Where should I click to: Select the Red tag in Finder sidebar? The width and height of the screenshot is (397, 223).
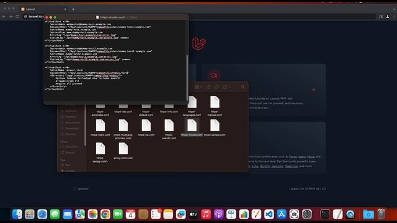66,165
